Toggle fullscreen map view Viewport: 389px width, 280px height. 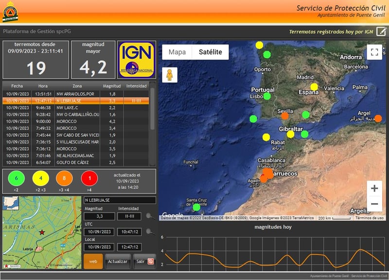coord(374,52)
